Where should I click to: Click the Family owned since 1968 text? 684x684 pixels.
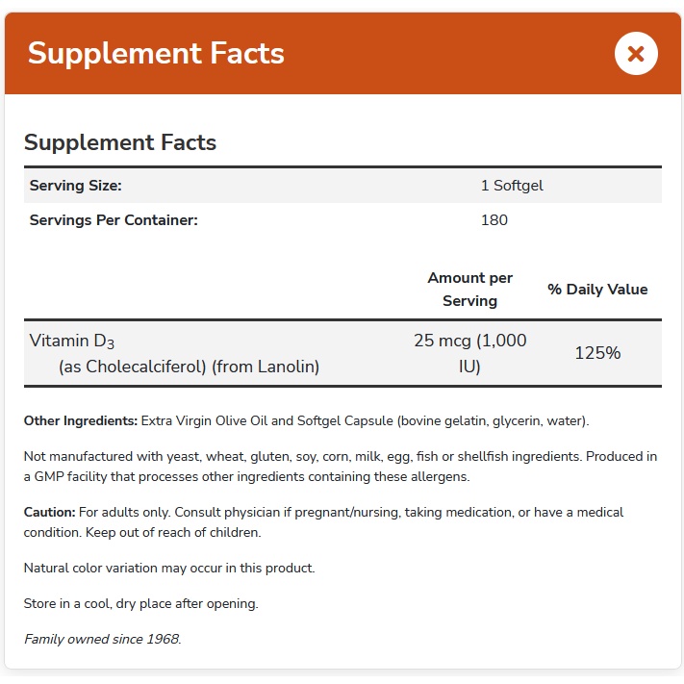[102, 639]
